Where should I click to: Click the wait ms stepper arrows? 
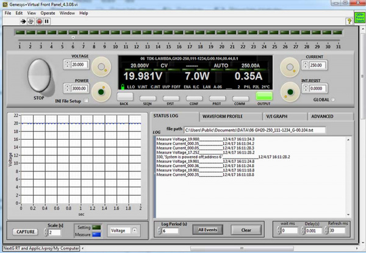click(279, 230)
